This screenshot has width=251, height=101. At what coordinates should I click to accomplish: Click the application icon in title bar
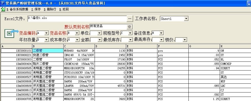[2, 3]
